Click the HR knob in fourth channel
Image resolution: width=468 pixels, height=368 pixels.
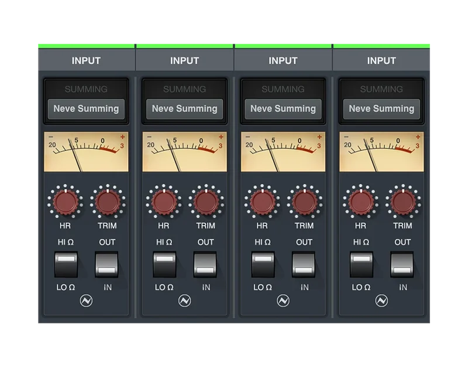point(361,202)
